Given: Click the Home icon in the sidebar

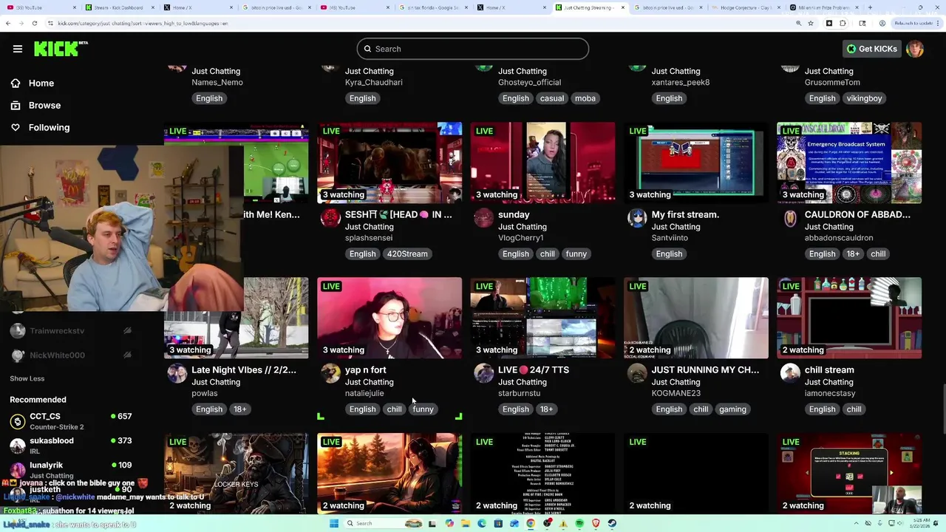Looking at the screenshot, I should tap(16, 83).
